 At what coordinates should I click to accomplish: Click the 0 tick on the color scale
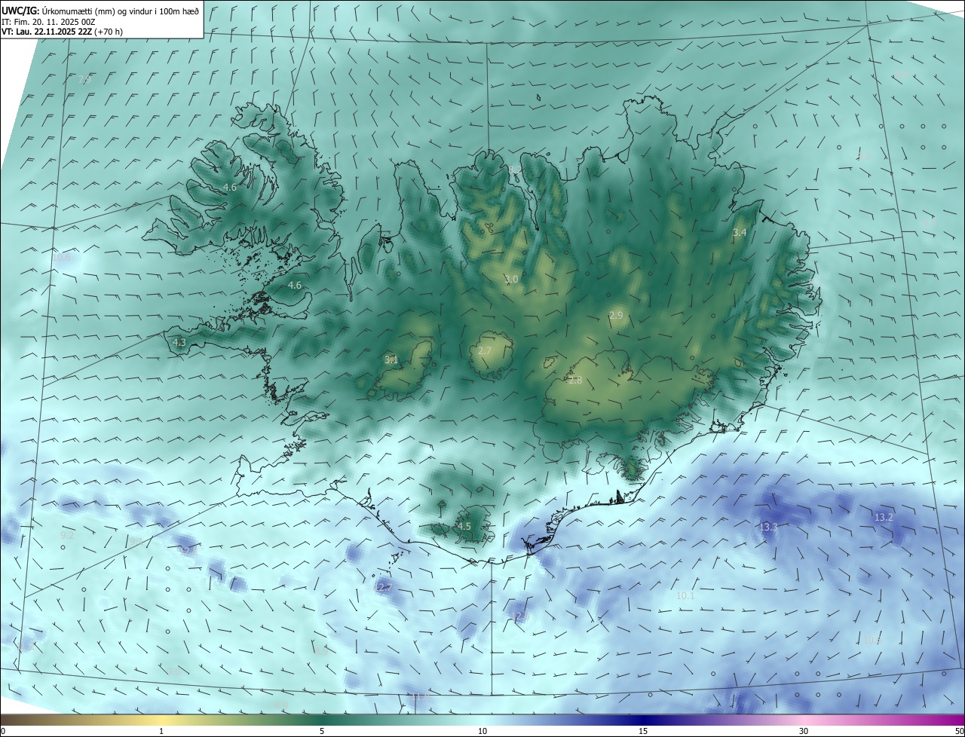pyautogui.click(x=3, y=731)
